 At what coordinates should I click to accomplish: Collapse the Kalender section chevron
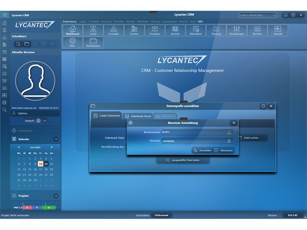[x=56, y=139]
